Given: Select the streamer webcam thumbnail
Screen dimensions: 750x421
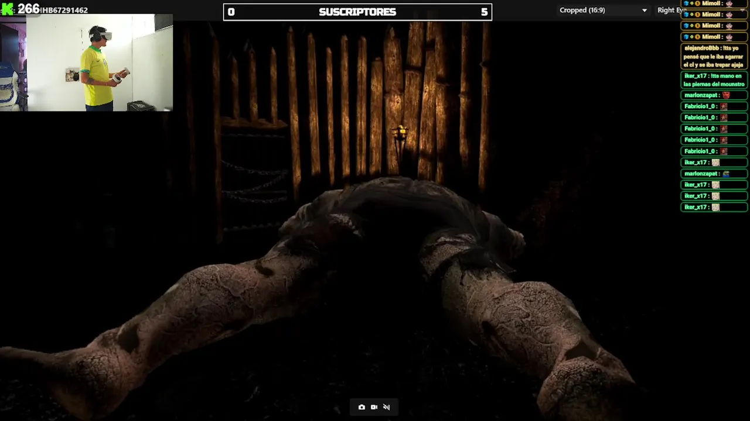Looking at the screenshot, I should [x=87, y=63].
